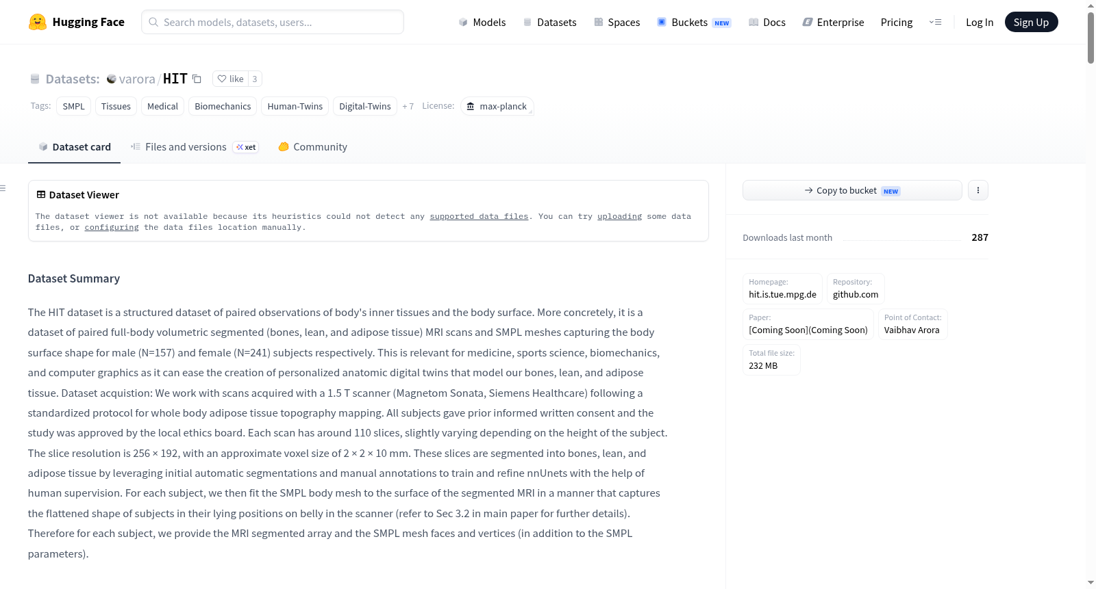Viewport: 1096px width, 589px height.
Task: Click Log In
Action: (x=980, y=22)
